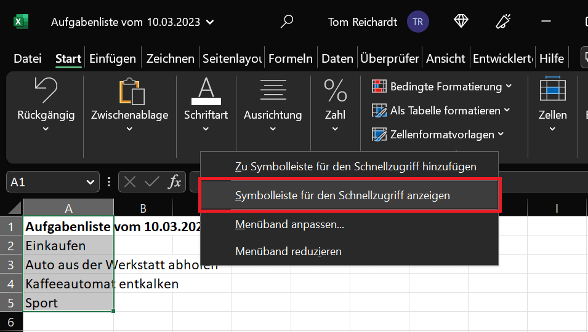The width and height of the screenshot is (588, 332).
Task: Open the Formeln ribbon tab
Action: (291, 58)
